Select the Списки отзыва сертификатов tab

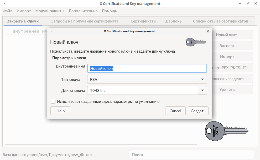tap(220, 21)
